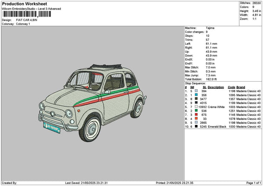Select the design name 'FIAT CAR 4,8IN'

(26, 20)
